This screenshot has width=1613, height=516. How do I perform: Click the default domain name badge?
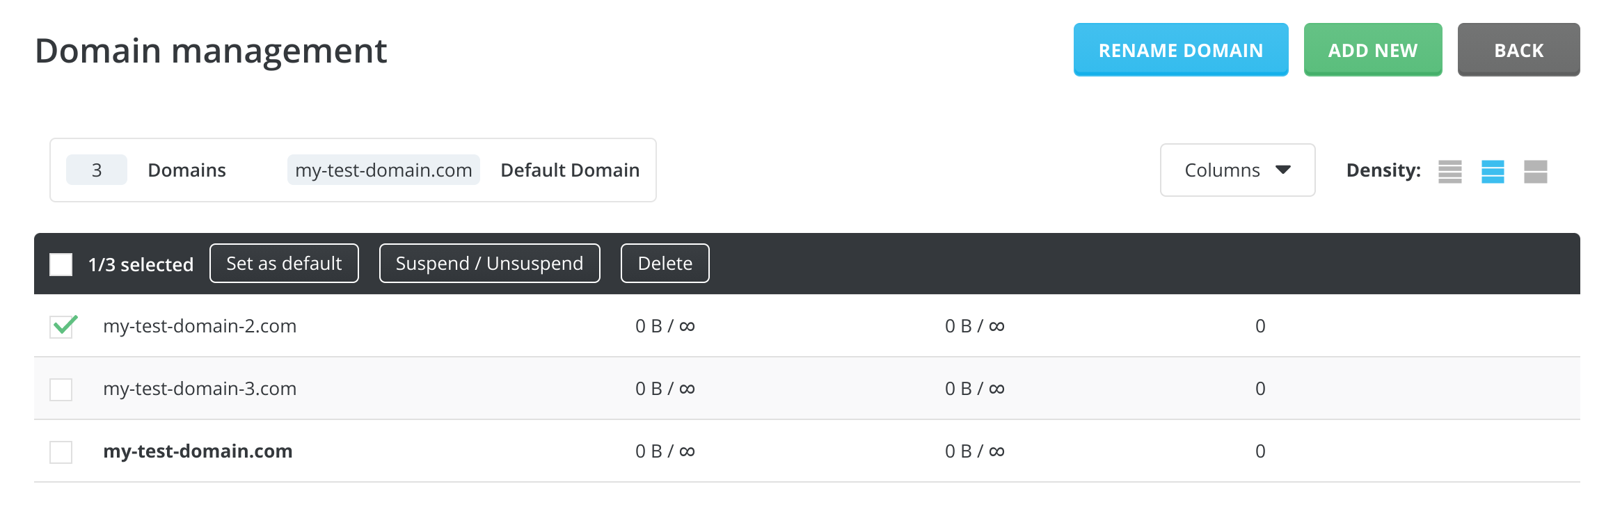pyautogui.click(x=383, y=170)
